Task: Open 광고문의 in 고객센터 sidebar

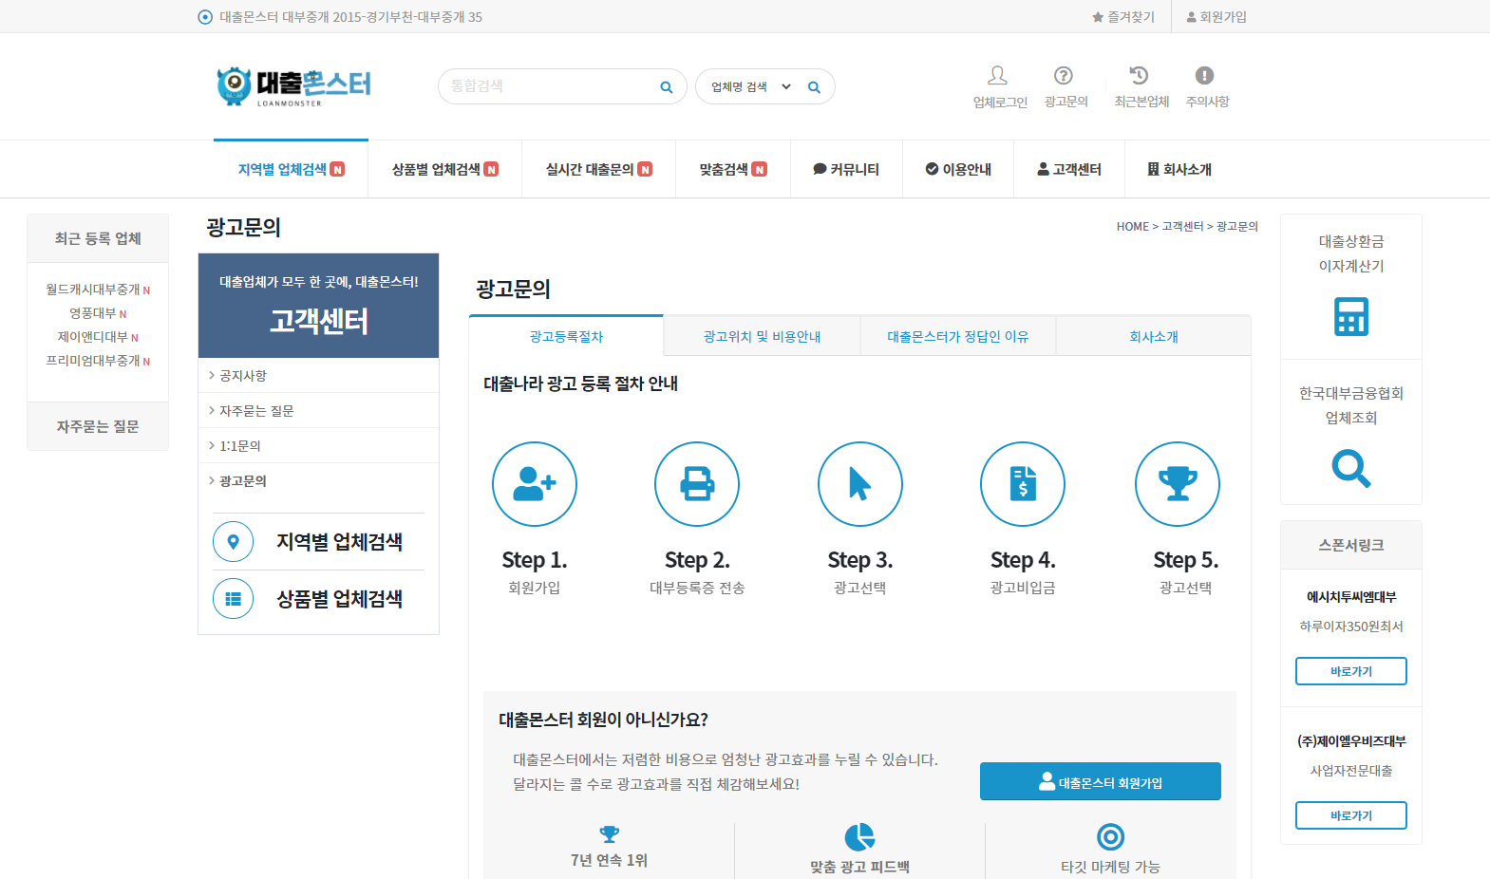Action: [x=318, y=481]
